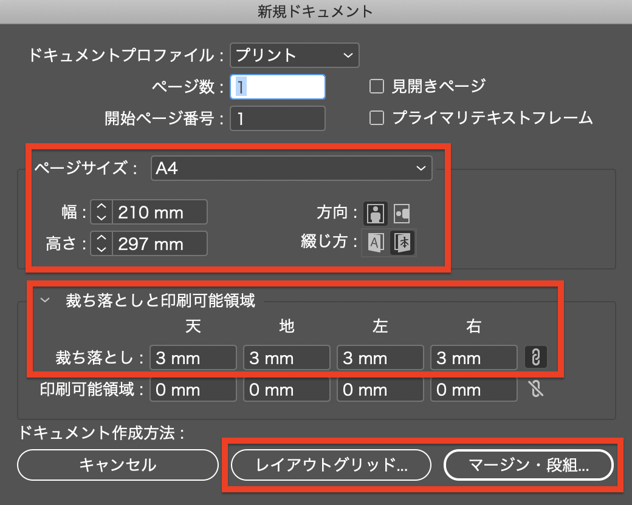
Task: Enable プライマリテキストフレーム checkbox
Action: click(376, 118)
